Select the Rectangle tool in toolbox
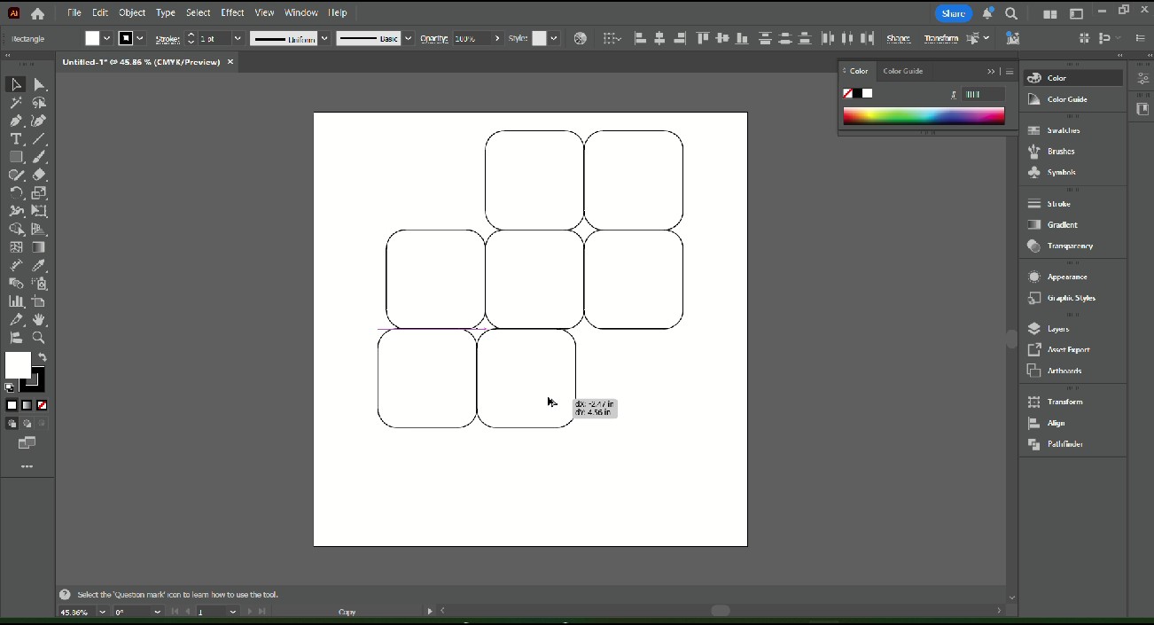 point(16,157)
